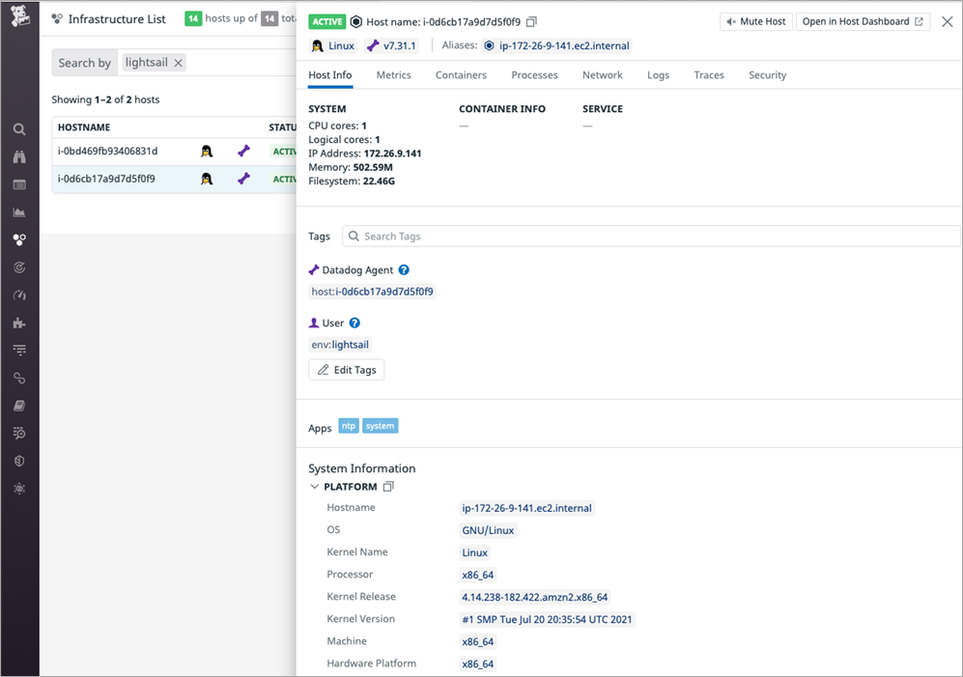Click the GNU/Linux OS value
Image resolution: width=963 pixels, height=677 pixels.
coord(488,530)
